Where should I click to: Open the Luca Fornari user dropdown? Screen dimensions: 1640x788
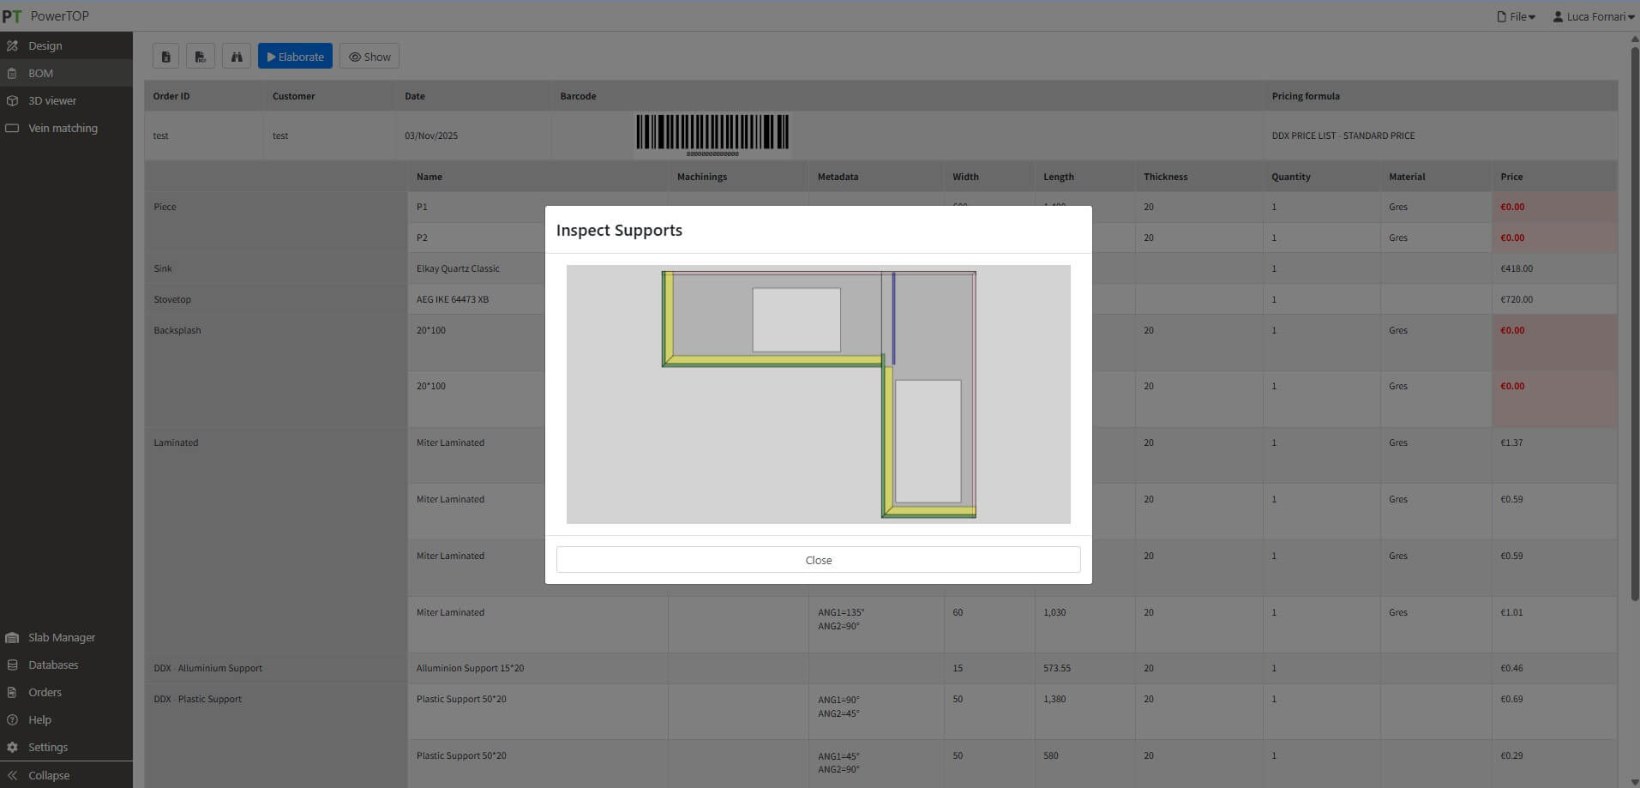tap(1593, 16)
